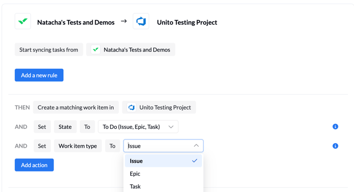Viewport: 354px width, 192px height.
Task: Click the checkmark beside selected Issue option
Action: coord(194,161)
